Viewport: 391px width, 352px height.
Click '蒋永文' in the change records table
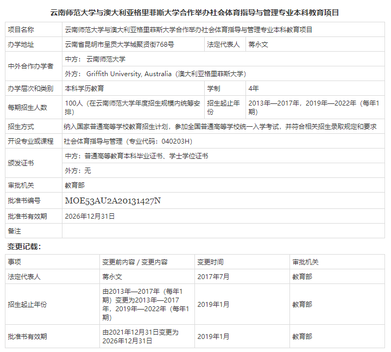(112, 277)
